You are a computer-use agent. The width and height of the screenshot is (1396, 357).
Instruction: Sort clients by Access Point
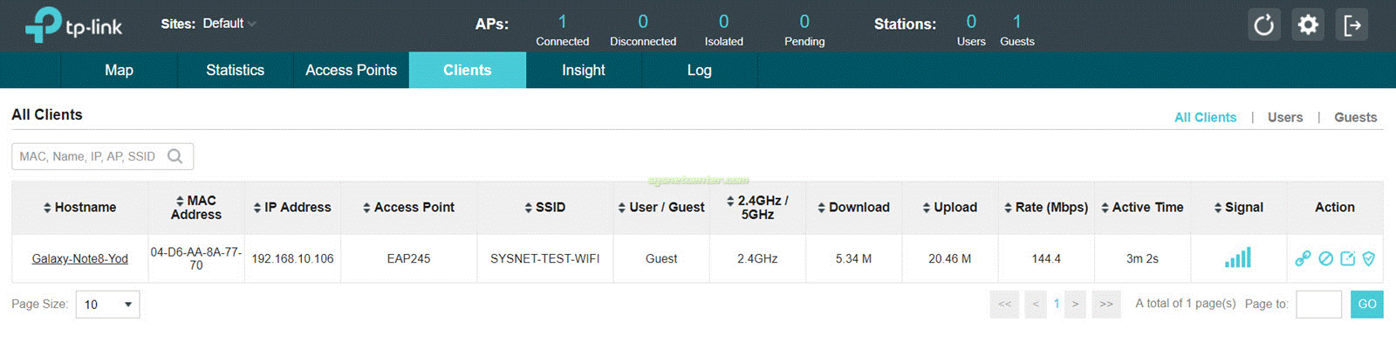(408, 208)
